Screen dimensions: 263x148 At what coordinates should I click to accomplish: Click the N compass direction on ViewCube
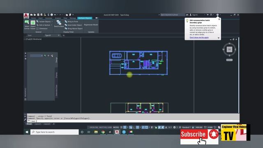point(229,44)
